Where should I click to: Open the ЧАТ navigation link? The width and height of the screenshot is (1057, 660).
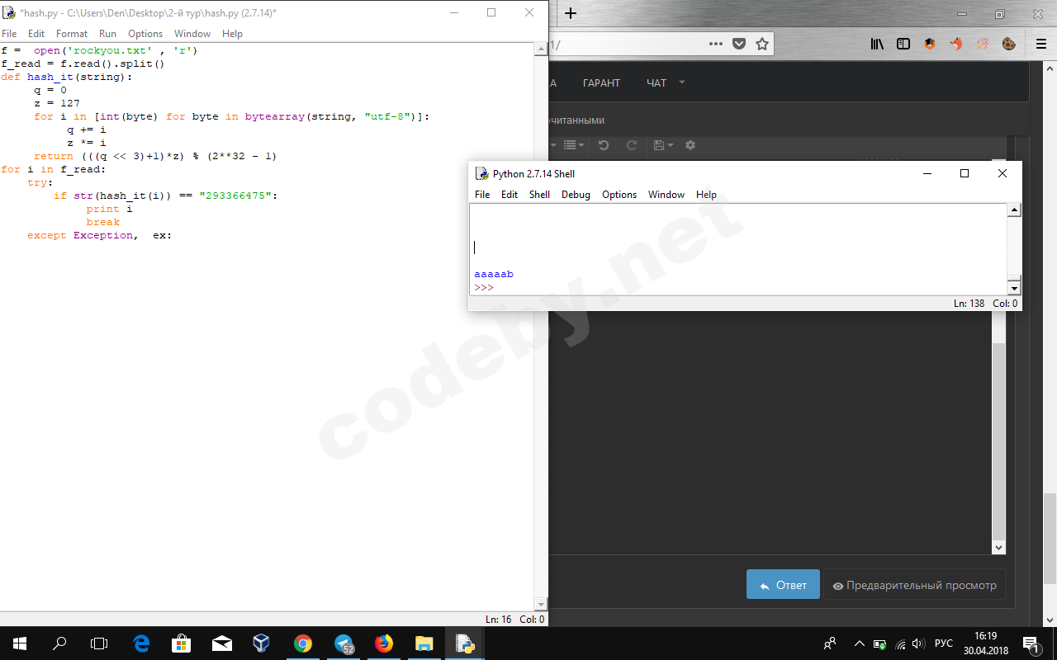[x=656, y=82]
